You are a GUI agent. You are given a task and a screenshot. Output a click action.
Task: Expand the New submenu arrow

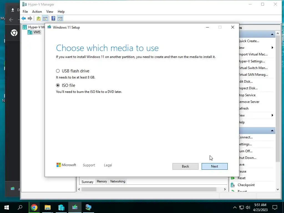pyautogui.click(x=272, y=48)
